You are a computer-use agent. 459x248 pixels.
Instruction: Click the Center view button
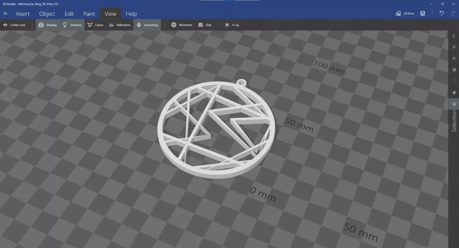tap(15, 25)
